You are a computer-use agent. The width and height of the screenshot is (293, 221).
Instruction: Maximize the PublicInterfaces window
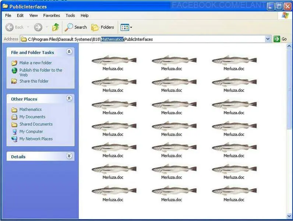(279, 7)
